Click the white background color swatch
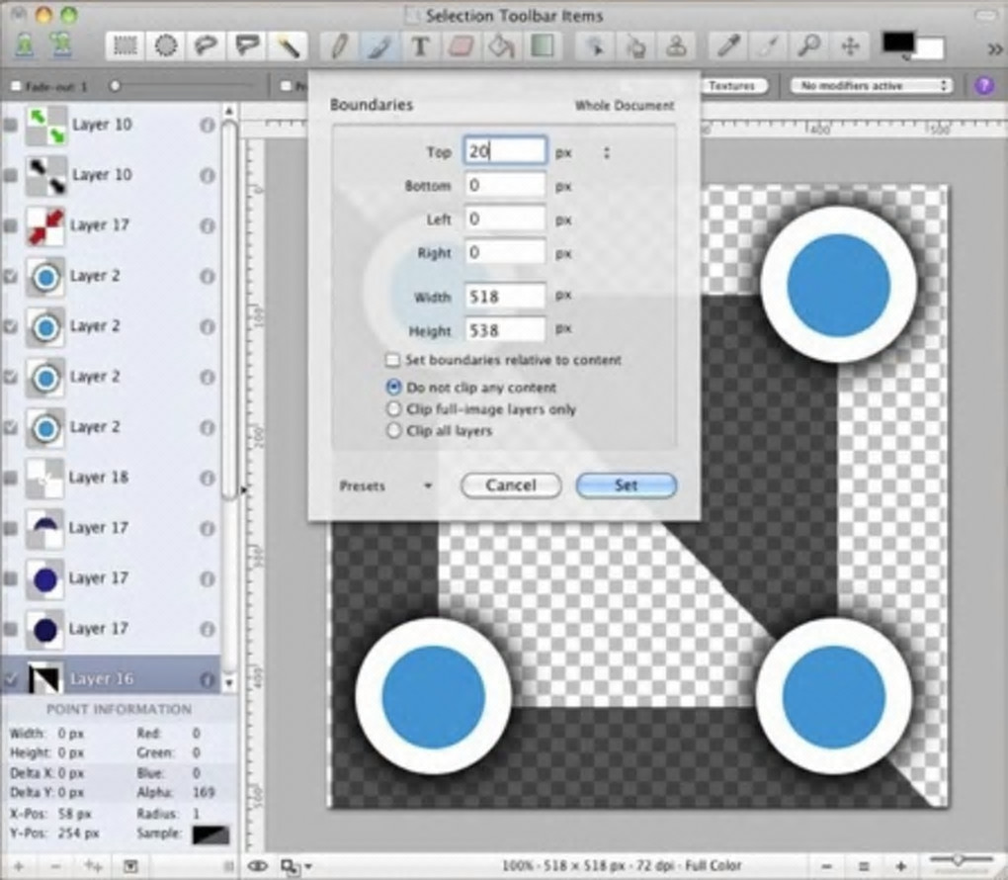 pyautogui.click(x=930, y=49)
